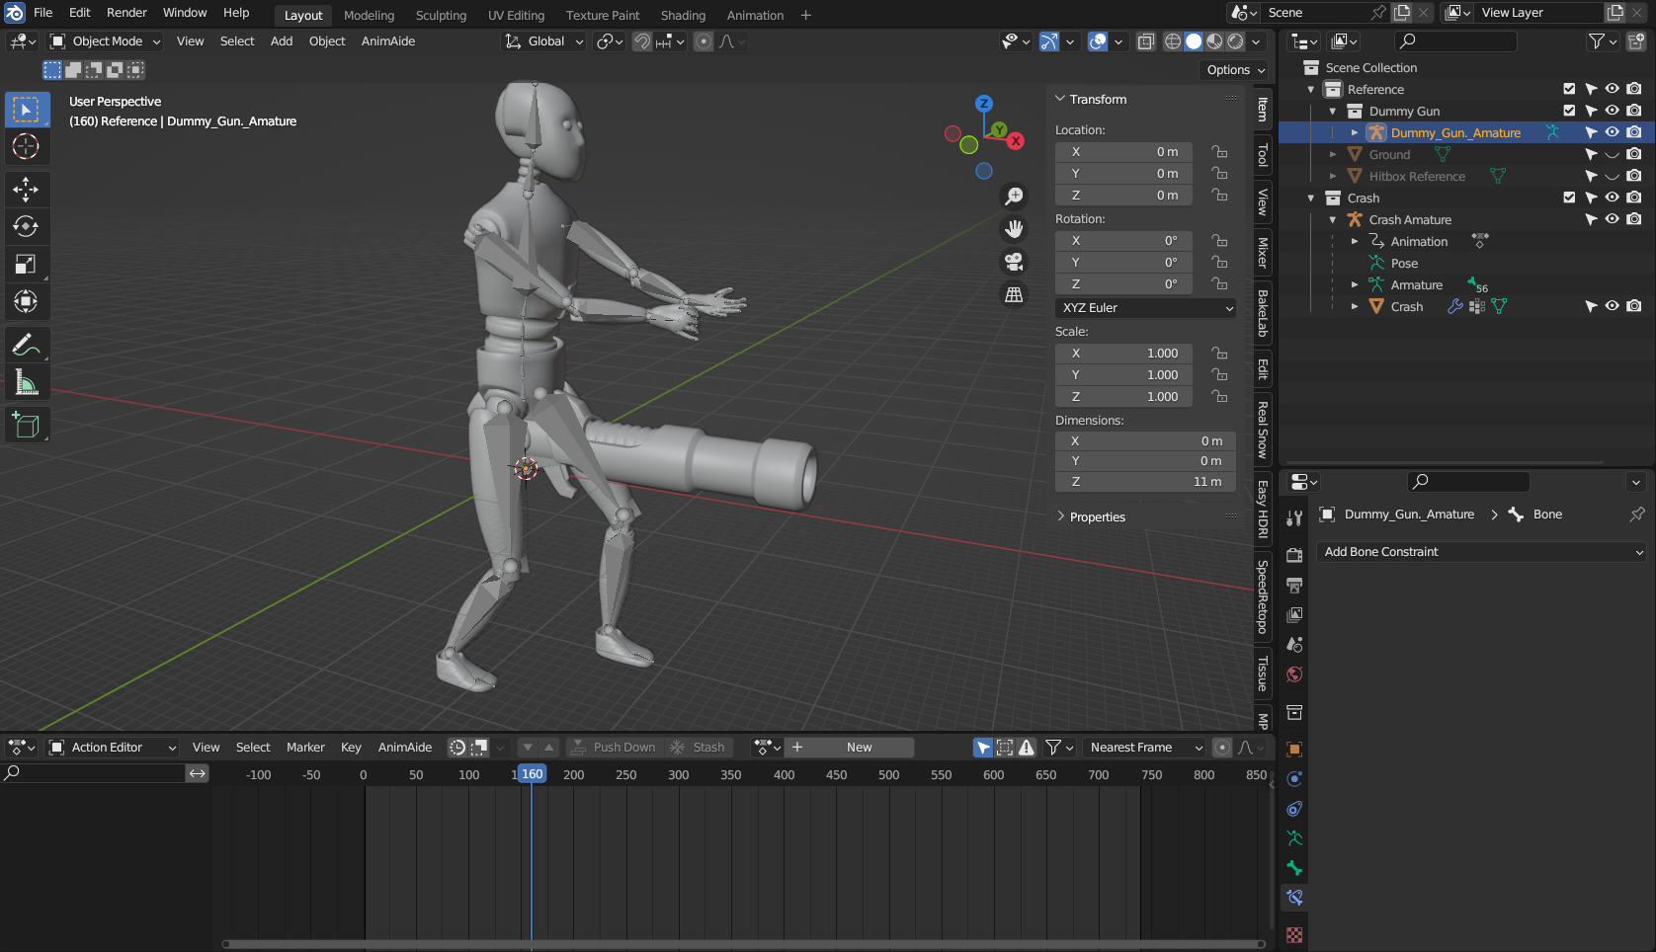1656x952 pixels.
Task: Open the Render menu
Action: click(x=126, y=13)
